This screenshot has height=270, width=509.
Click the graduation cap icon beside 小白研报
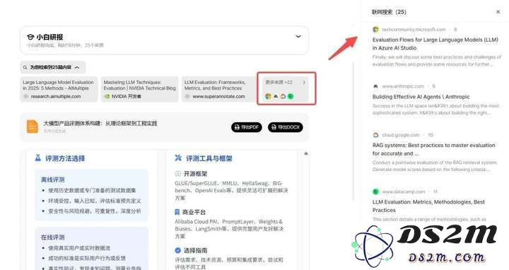click(x=30, y=37)
